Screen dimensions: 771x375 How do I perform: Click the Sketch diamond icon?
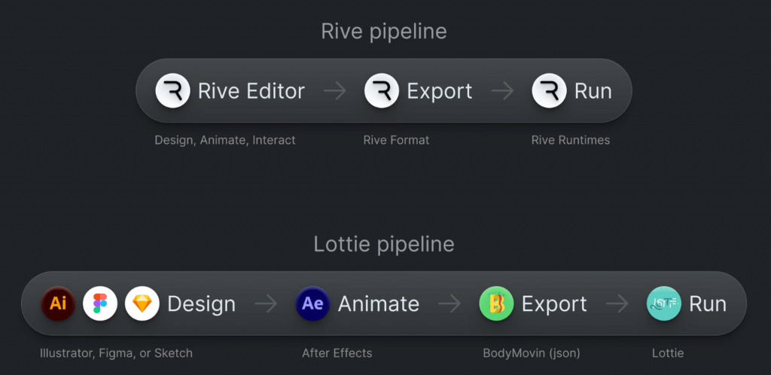pyautogui.click(x=142, y=303)
